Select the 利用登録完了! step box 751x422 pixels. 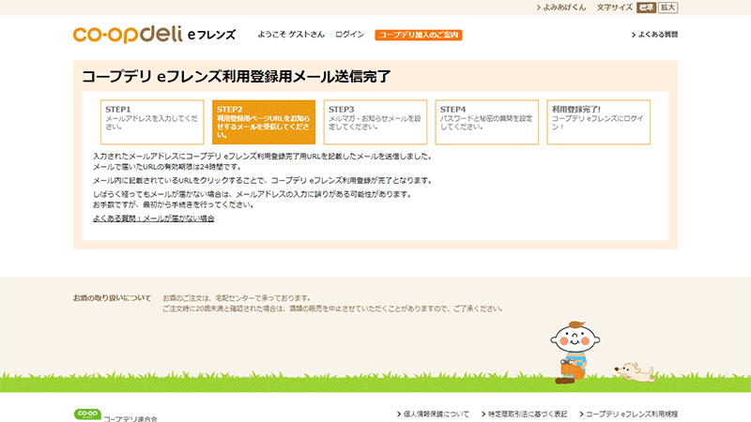point(599,122)
